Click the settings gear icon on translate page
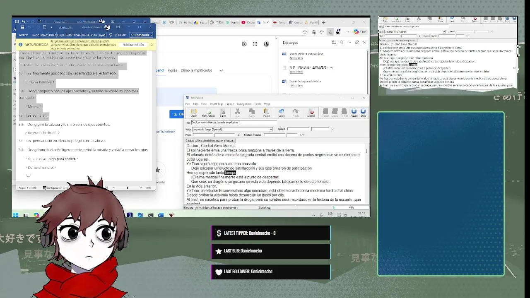 [244, 44]
